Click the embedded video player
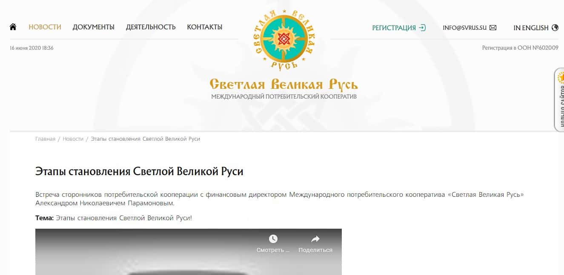Screen dimensions: 564x275 (188, 252)
